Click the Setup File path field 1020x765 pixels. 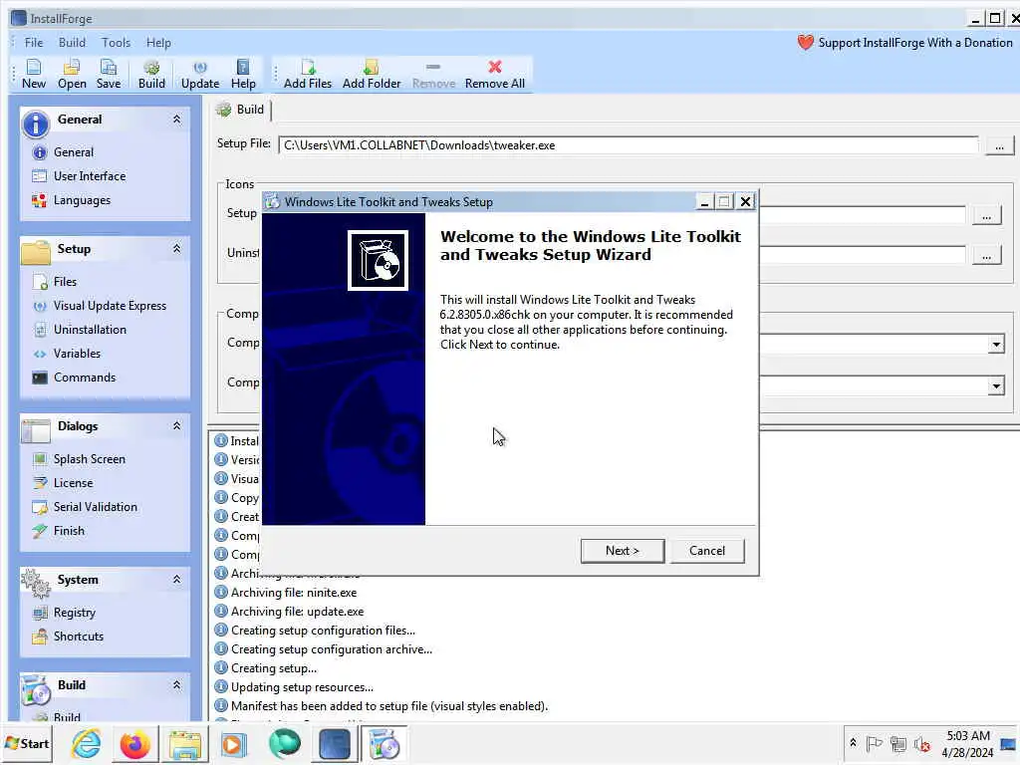pos(628,145)
